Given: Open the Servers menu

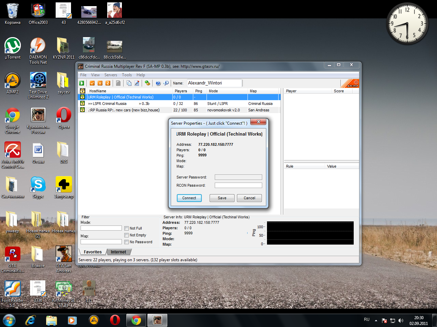Looking at the screenshot, I should coord(111,75).
